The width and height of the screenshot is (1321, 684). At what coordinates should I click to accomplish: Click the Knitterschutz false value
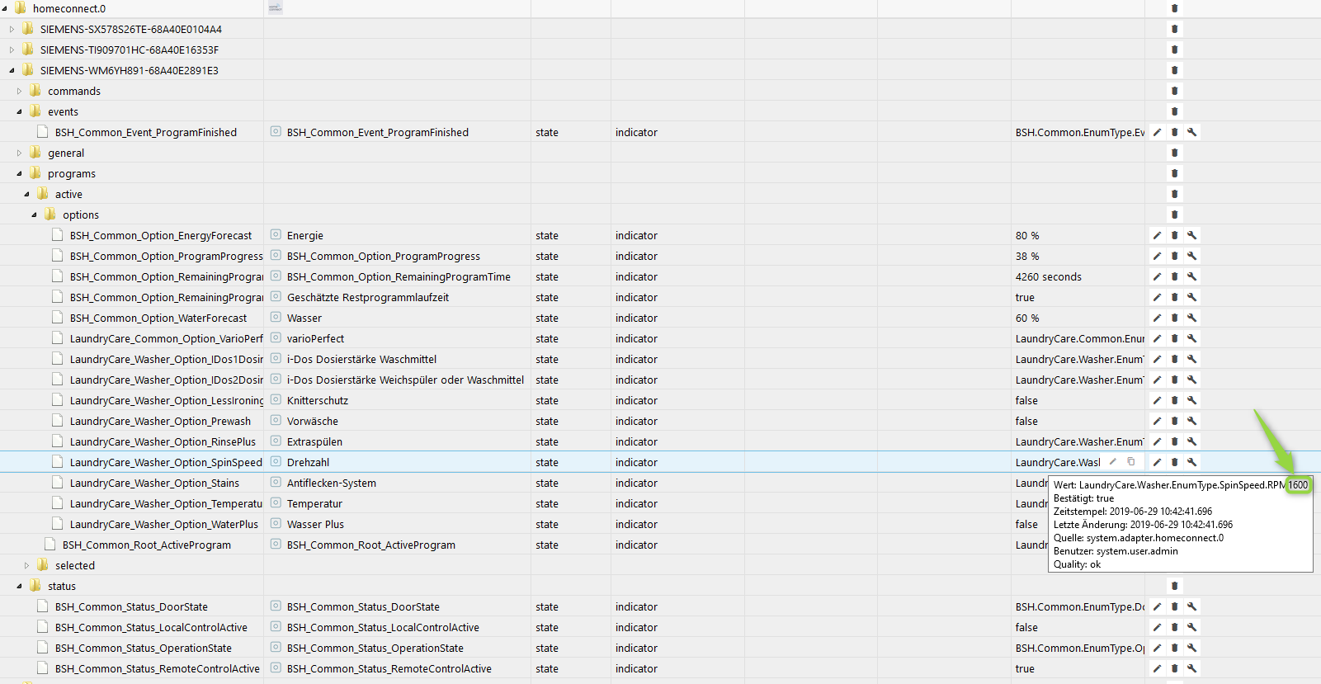click(x=1026, y=400)
